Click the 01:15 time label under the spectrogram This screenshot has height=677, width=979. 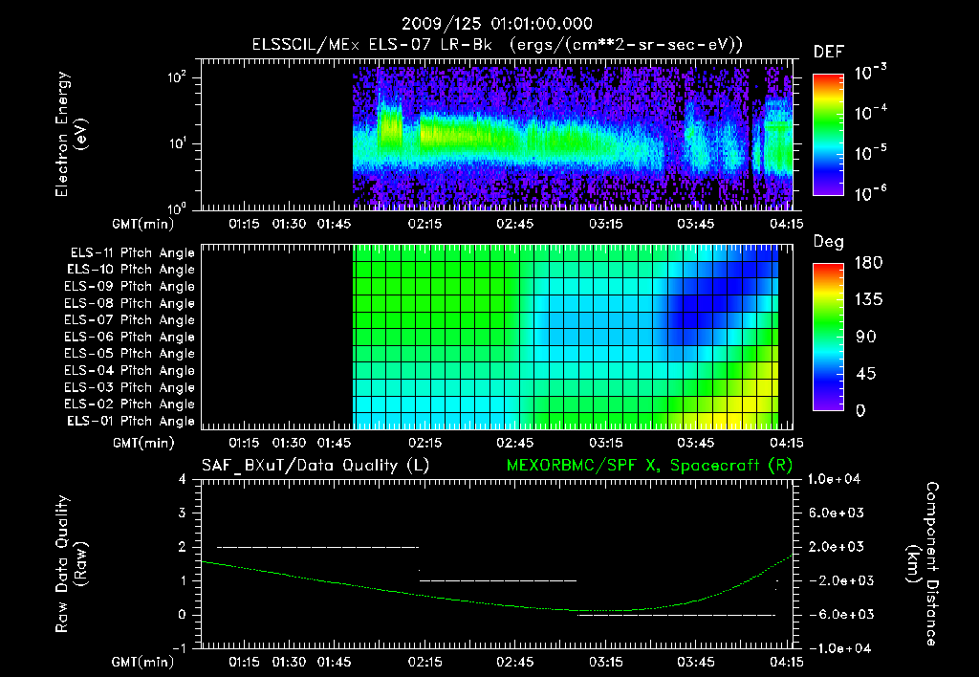[x=244, y=224]
